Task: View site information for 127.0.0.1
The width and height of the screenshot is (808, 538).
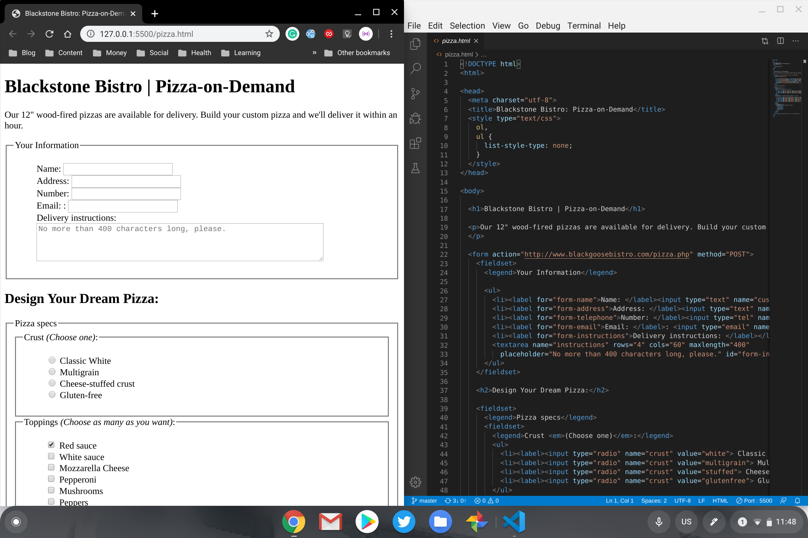Action: (91, 34)
